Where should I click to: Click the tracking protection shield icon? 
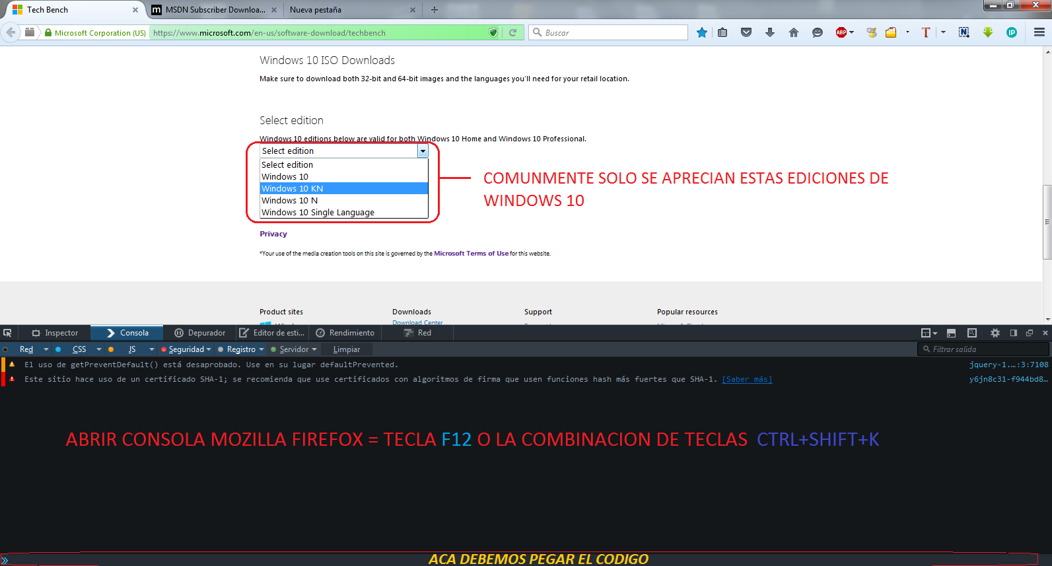[x=493, y=32]
